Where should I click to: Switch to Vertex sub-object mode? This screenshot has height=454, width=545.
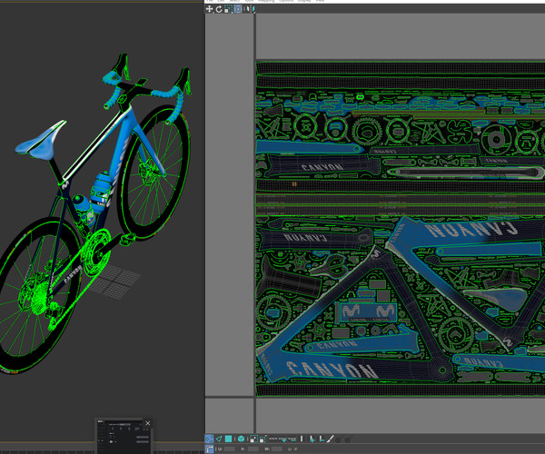(209, 439)
